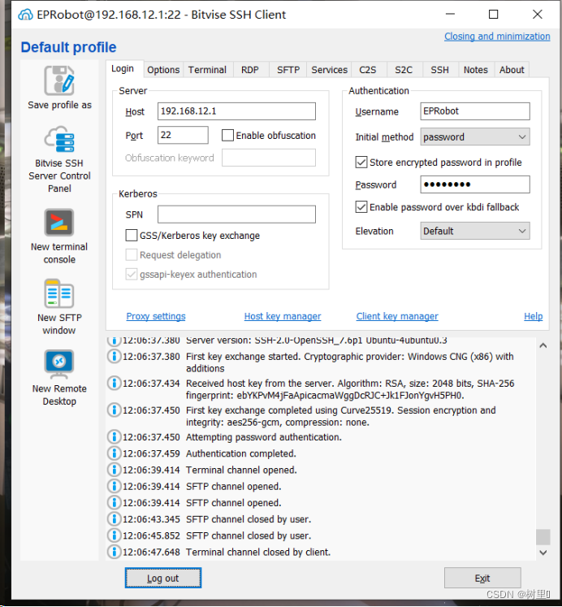Open Save profile as icon
The height and width of the screenshot is (607, 562).
coord(59,80)
